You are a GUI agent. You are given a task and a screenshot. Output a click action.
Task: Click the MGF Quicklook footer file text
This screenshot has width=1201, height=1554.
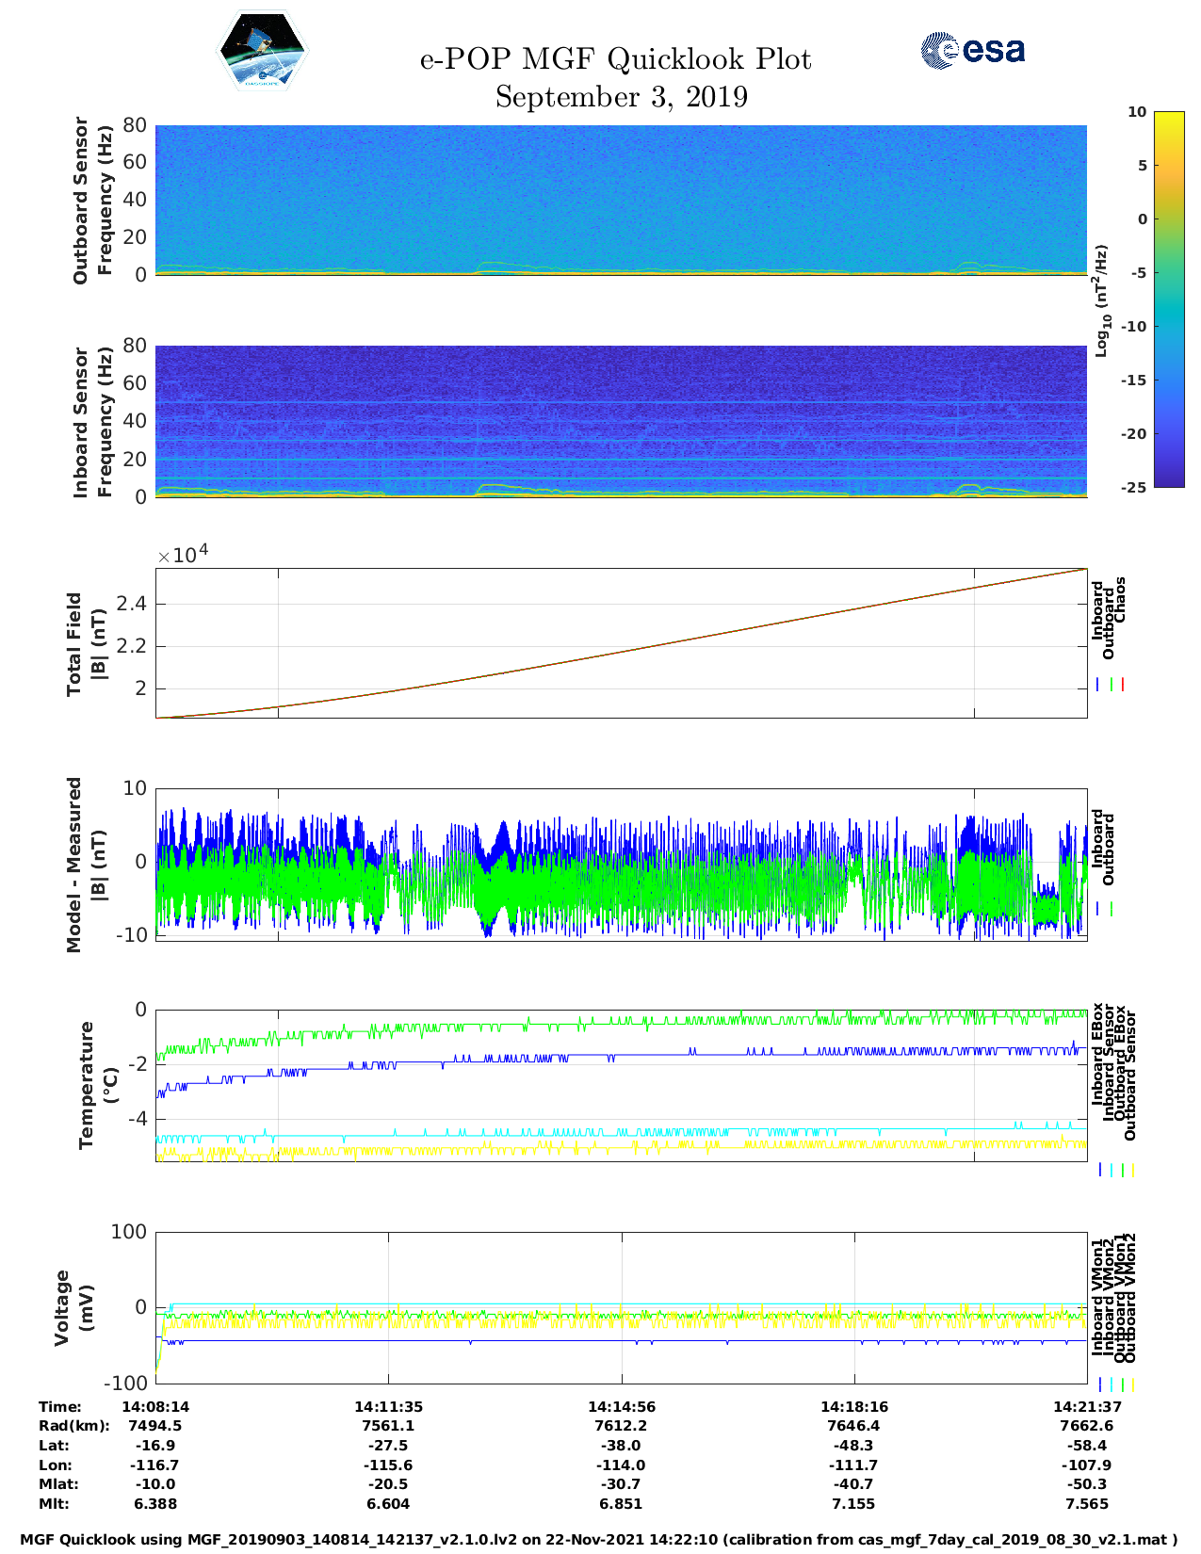pos(599,1539)
